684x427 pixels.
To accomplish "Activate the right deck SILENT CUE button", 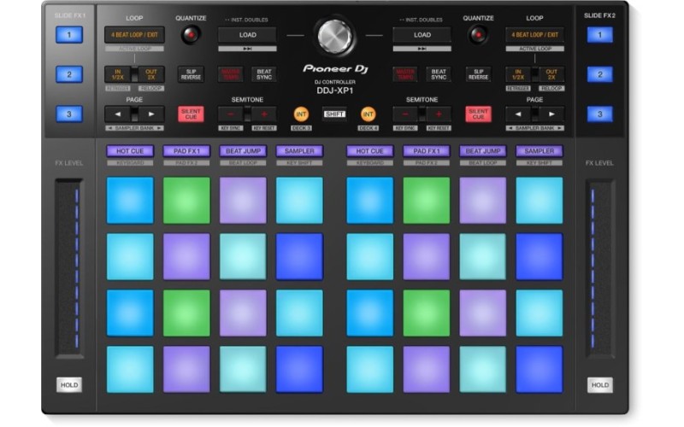I will 478,114.
